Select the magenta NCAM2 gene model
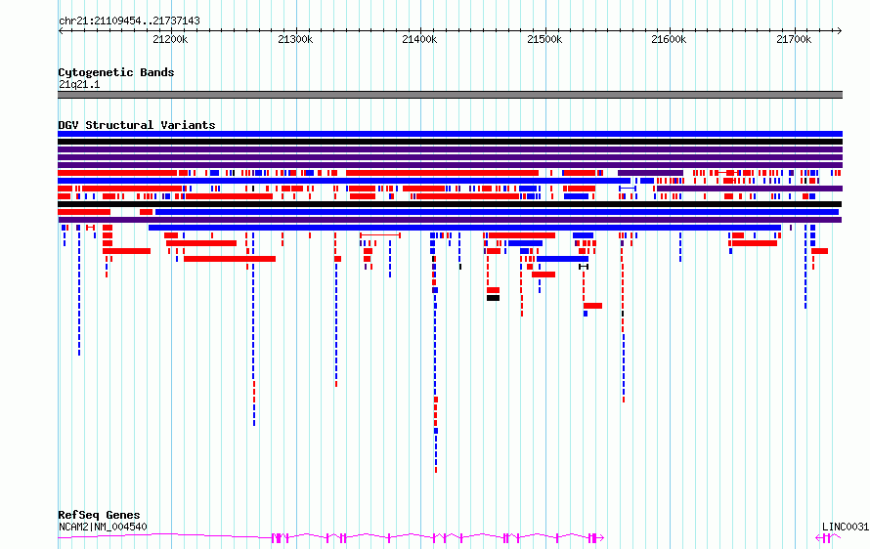Screen dimensions: 870x549 [330, 537]
